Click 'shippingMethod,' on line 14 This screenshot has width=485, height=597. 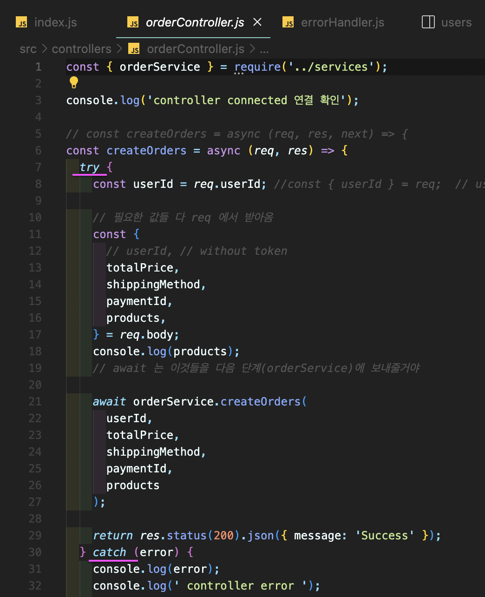click(x=156, y=285)
